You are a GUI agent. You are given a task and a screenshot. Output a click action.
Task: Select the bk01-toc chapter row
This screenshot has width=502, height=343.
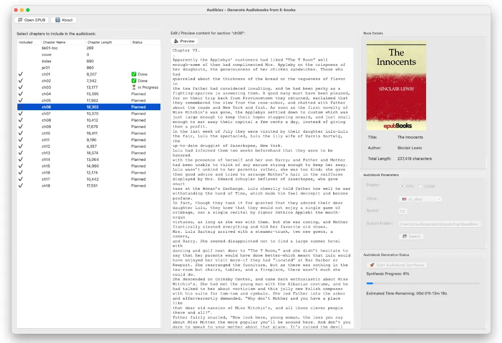point(89,48)
